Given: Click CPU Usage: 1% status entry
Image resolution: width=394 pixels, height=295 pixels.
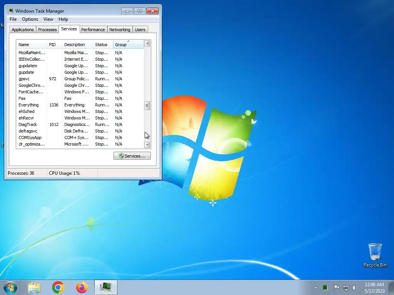Looking at the screenshot, I should tap(64, 173).
